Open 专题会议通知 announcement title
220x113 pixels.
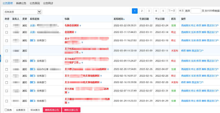[x=72, y=25]
